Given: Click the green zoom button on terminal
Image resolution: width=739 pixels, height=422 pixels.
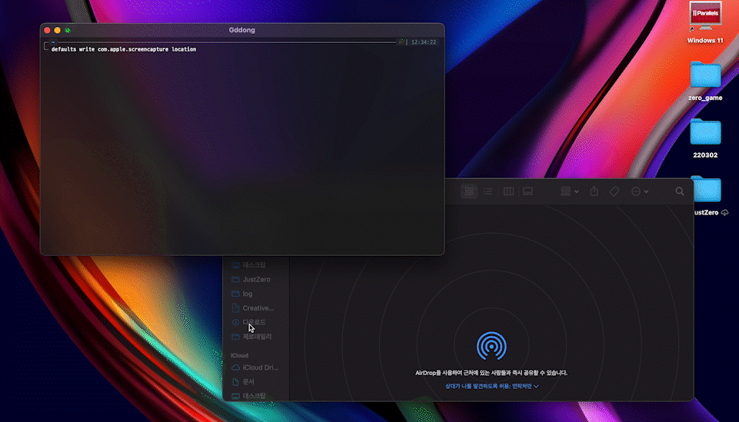Looking at the screenshot, I should 68,30.
